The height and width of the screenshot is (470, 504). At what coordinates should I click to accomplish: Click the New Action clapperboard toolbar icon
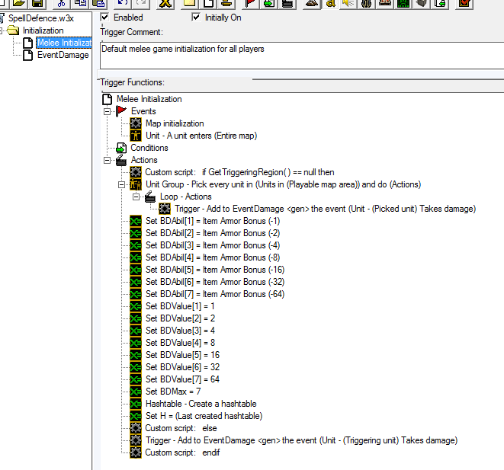287,3
